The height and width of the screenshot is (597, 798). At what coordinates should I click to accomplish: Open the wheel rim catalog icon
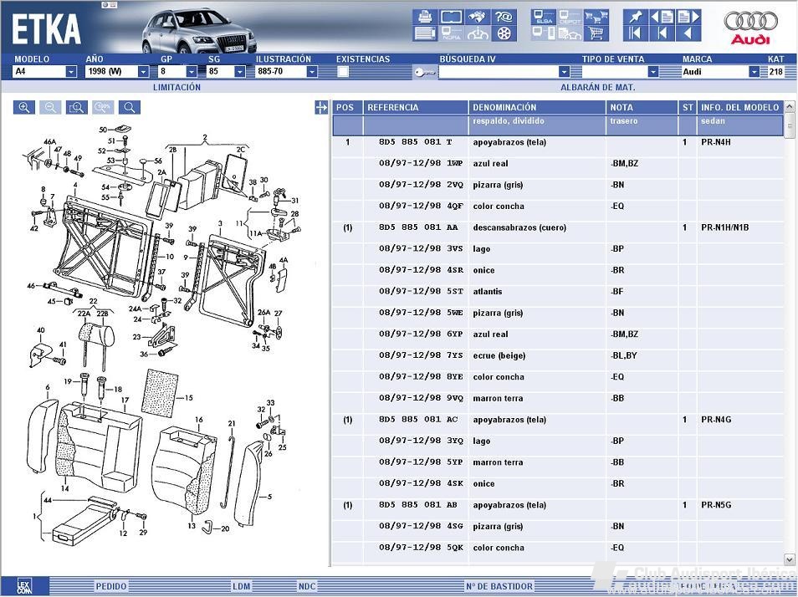(x=504, y=33)
